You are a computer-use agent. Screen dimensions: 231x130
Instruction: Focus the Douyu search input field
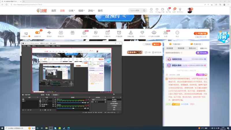click(135, 11)
